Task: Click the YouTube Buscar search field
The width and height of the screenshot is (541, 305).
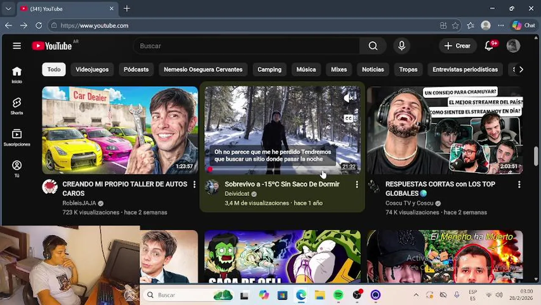Action: click(246, 46)
